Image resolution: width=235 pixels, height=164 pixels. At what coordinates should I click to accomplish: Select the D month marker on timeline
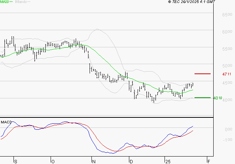[131, 161]
